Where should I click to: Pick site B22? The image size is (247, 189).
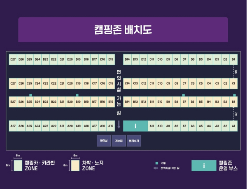(x=54, y=102)
